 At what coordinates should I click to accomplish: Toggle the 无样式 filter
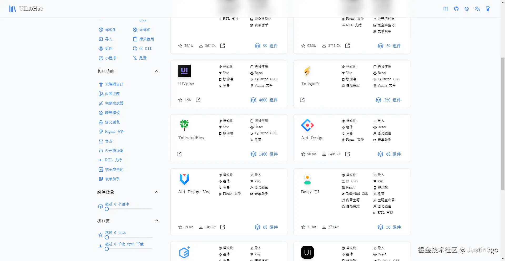pos(142,30)
